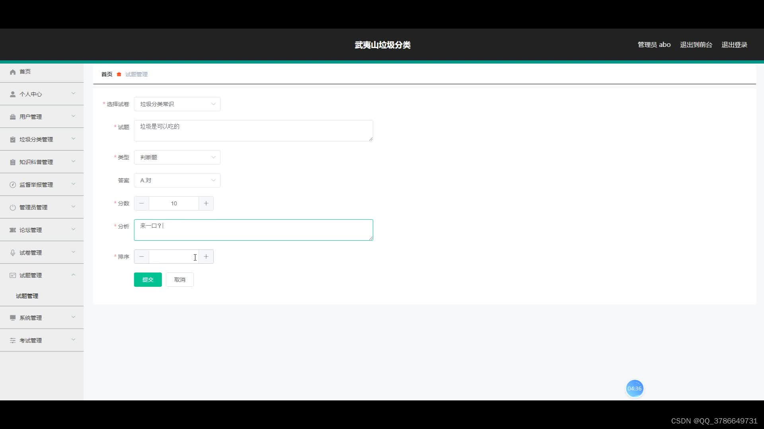This screenshot has height=429, width=764.
Task: Click the clipboard icon beside 垃圾分类管理
Action: point(13,140)
